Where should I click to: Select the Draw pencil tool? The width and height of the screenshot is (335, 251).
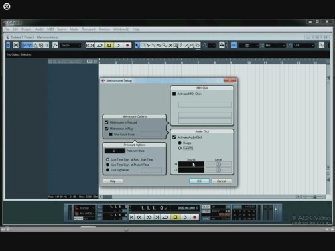point(181,46)
